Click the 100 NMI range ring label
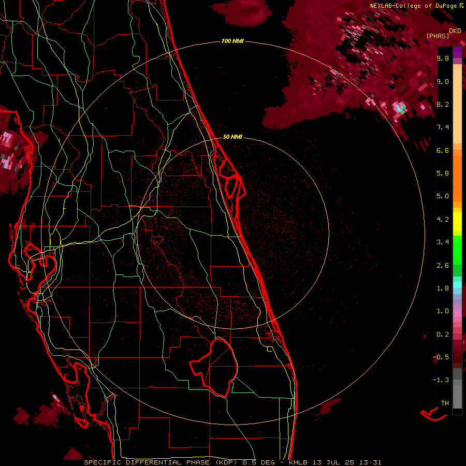This screenshot has height=466, width=466. [x=232, y=41]
